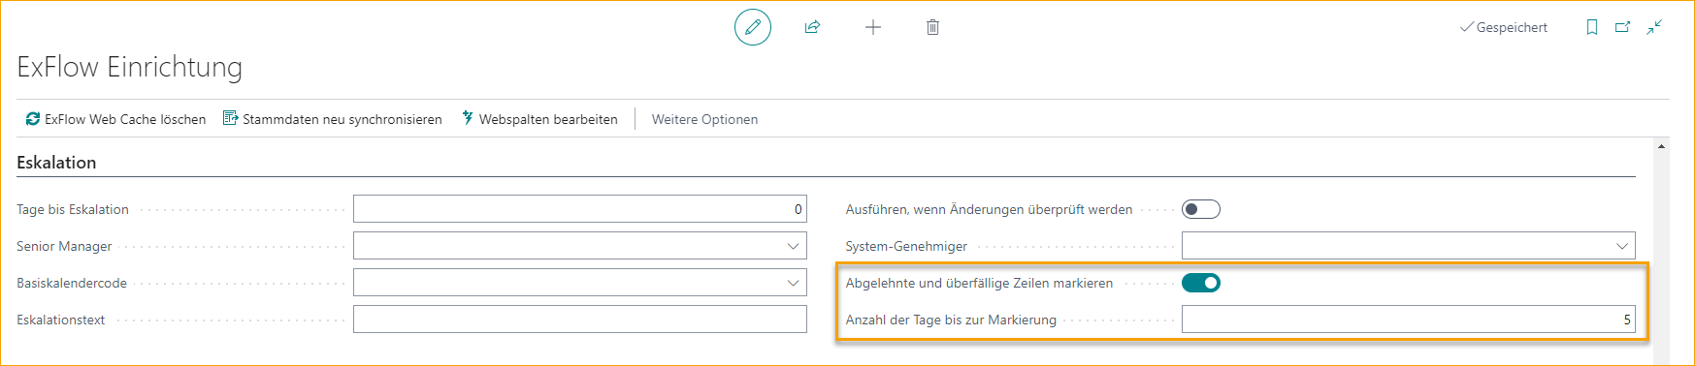
Task: Click the bookmark icon
Action: coord(1592,27)
